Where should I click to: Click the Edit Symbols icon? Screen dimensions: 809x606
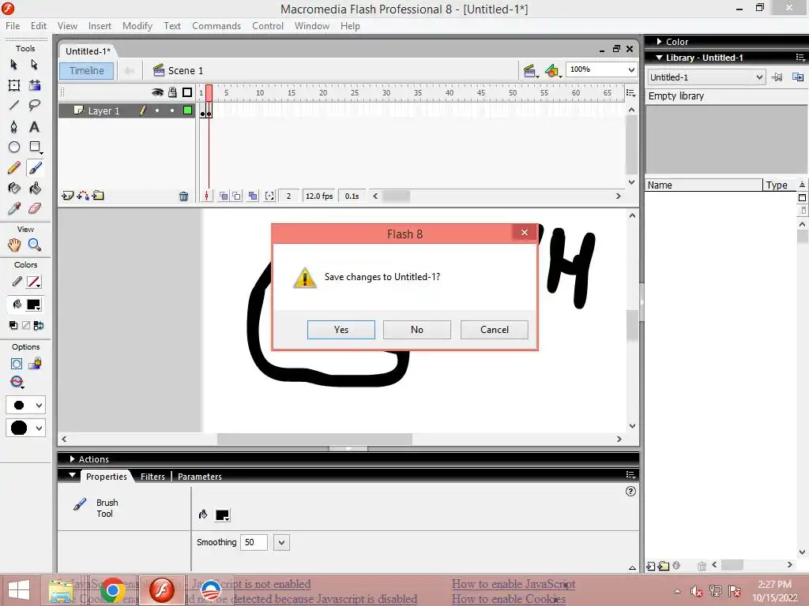(x=552, y=70)
